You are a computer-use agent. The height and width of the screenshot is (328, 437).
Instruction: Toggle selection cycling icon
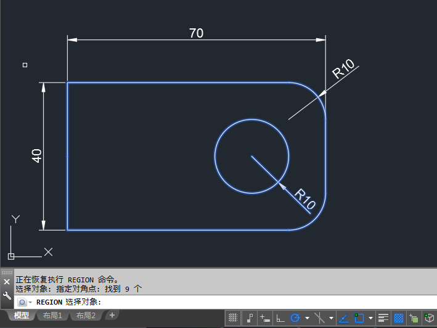[414, 318]
